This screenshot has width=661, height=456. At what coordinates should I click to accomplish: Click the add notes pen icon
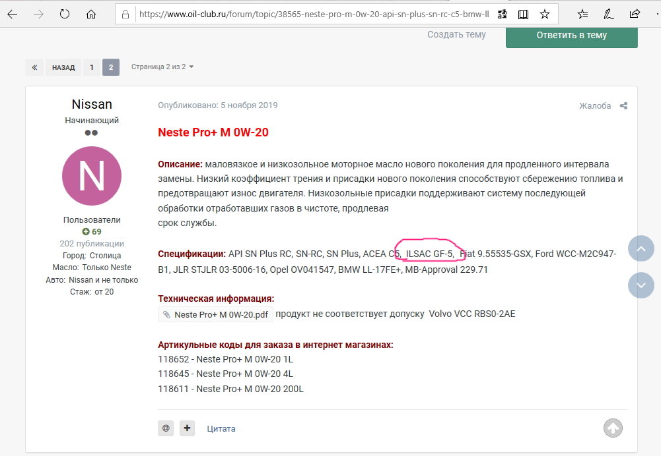[x=608, y=14]
